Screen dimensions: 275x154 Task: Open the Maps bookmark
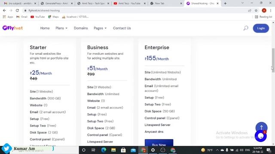click(53, 17)
